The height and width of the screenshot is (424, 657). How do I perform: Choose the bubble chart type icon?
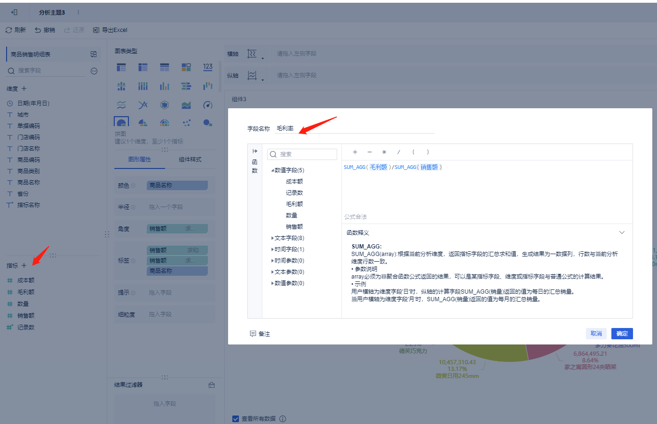pos(208,123)
